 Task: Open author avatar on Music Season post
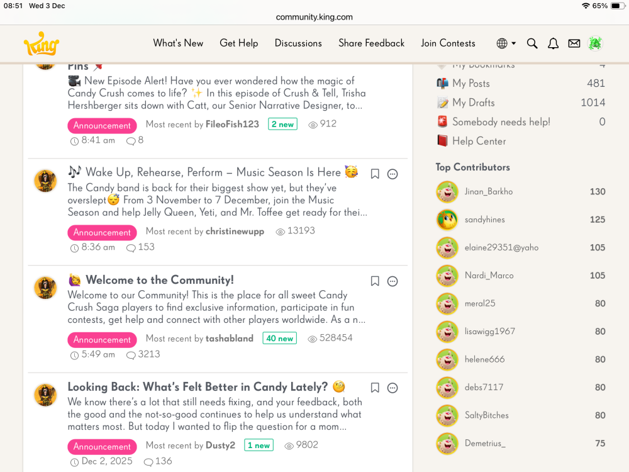pos(45,181)
